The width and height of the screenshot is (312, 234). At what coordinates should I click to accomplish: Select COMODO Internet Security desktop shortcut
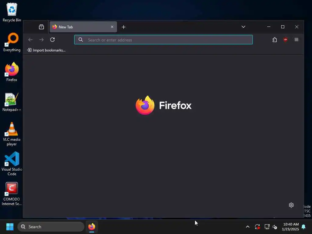click(12, 193)
